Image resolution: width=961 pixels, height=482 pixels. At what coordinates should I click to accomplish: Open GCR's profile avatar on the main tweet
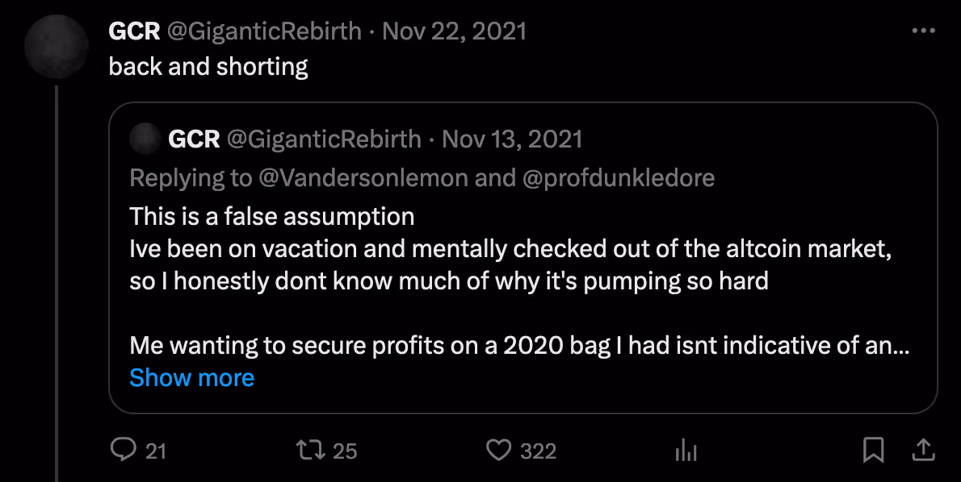pyautogui.click(x=57, y=47)
